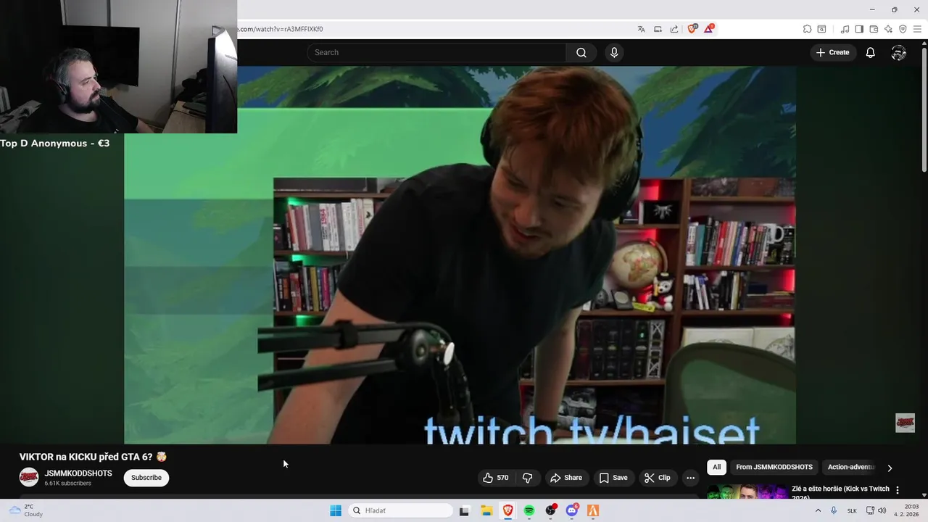Open the browser hamburger main menu
The width and height of the screenshot is (928, 522).
click(917, 29)
